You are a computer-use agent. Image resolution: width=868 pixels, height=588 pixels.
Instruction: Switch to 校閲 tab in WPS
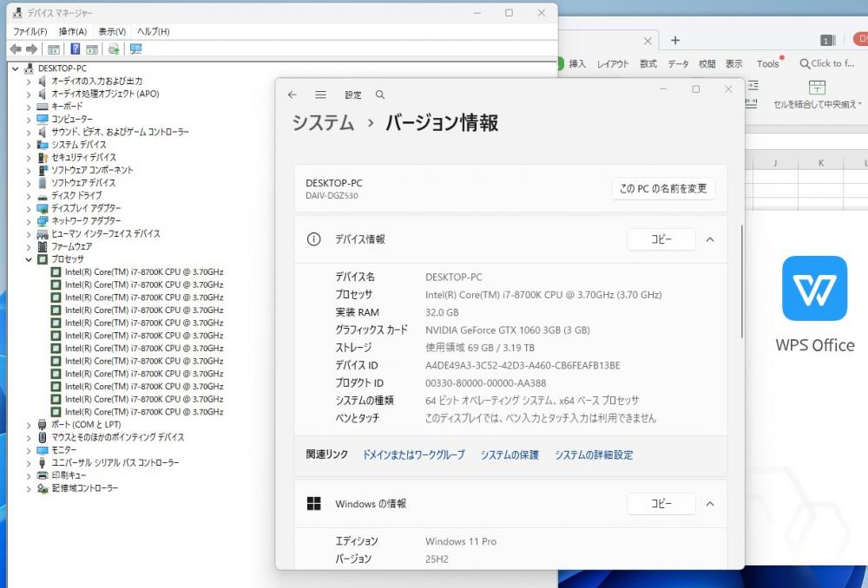(707, 63)
